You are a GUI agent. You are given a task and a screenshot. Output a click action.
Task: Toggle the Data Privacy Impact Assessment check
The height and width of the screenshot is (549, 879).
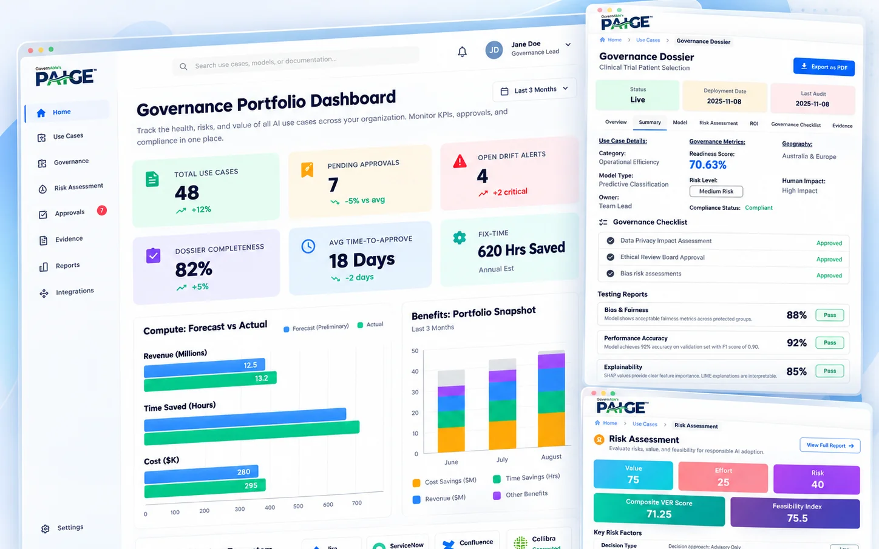611,241
